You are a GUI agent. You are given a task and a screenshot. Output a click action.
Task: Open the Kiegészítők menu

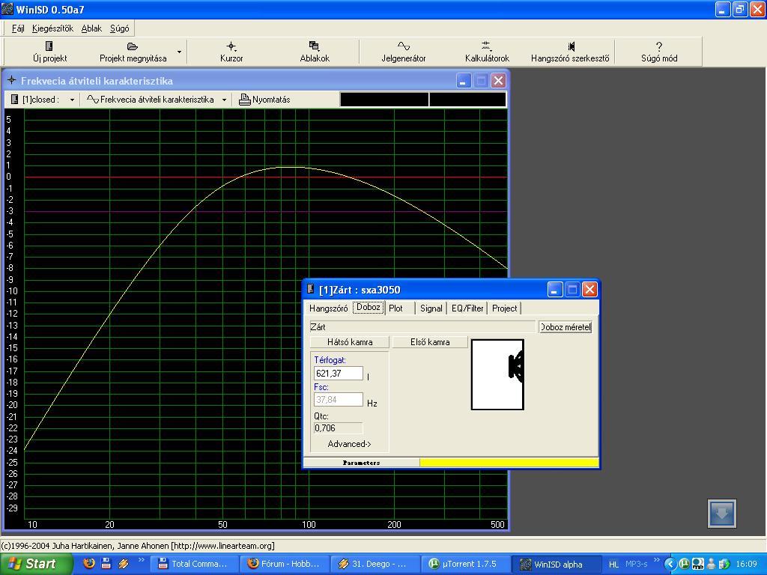[52, 28]
